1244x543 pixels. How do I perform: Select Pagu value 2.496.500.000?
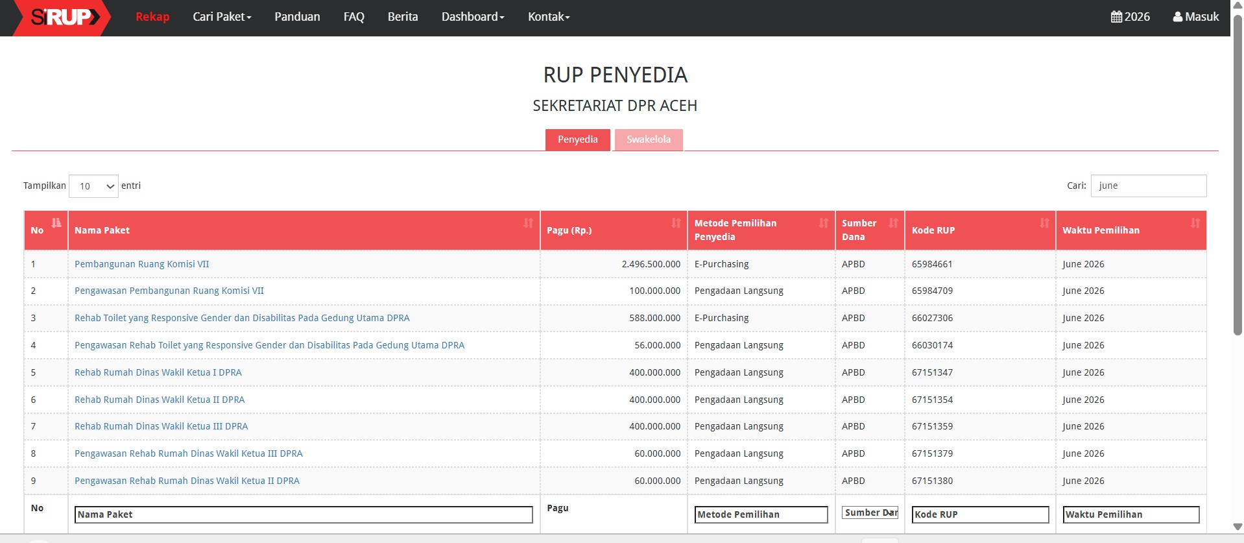point(651,264)
